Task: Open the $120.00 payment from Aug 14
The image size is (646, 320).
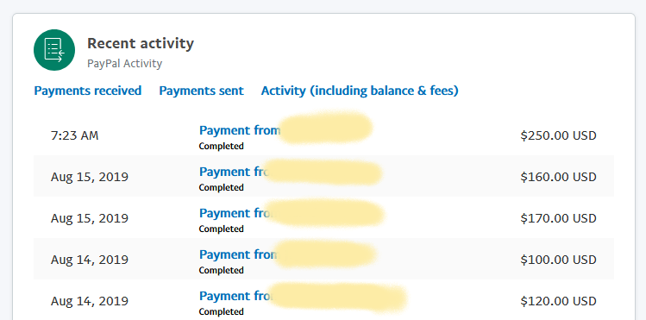Action: (235, 296)
